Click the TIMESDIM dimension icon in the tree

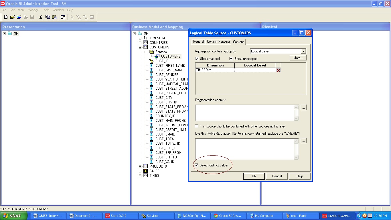(x=146, y=38)
